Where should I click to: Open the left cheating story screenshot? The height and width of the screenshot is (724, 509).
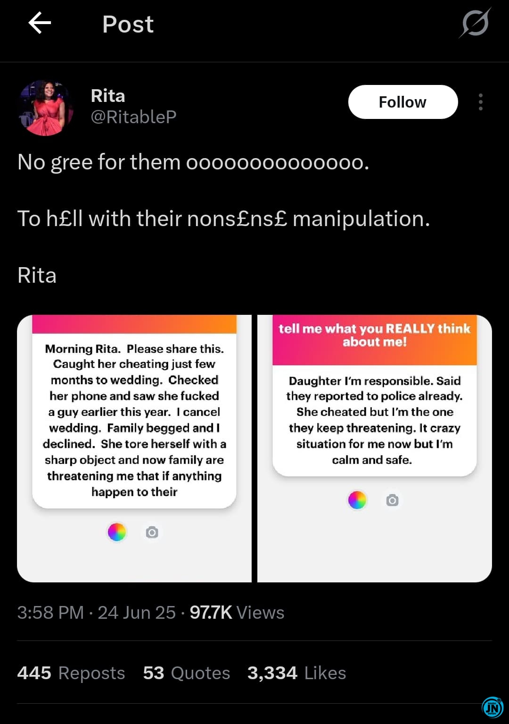pyautogui.click(x=134, y=448)
